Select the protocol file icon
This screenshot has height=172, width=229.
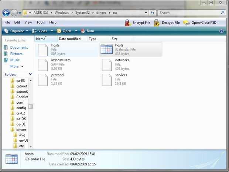tap(43, 80)
